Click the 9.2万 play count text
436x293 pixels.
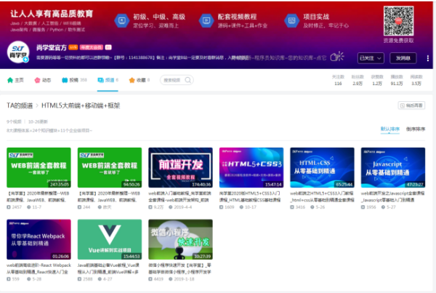tap(158, 207)
